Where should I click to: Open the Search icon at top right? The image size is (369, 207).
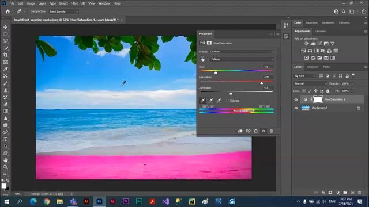pyautogui.click(x=344, y=11)
